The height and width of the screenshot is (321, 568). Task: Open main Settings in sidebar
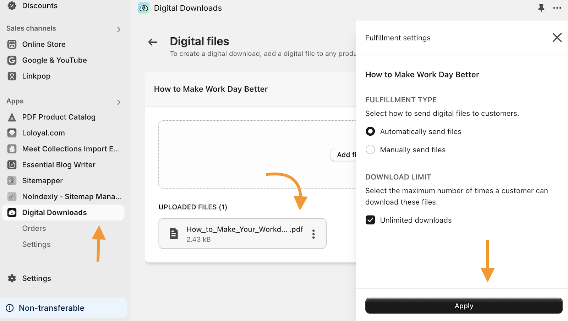point(37,278)
